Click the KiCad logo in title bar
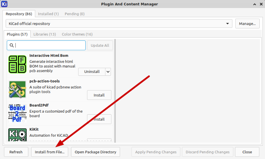 coord(4,4)
